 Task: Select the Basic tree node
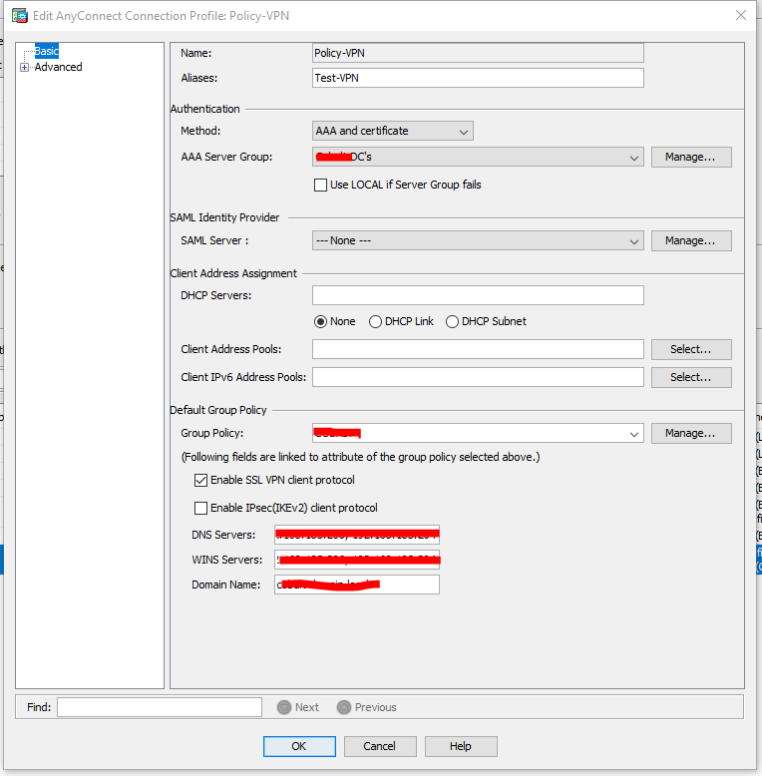pos(47,51)
